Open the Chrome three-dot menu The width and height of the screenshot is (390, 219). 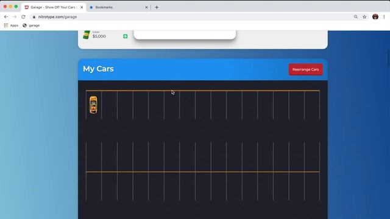(384, 17)
